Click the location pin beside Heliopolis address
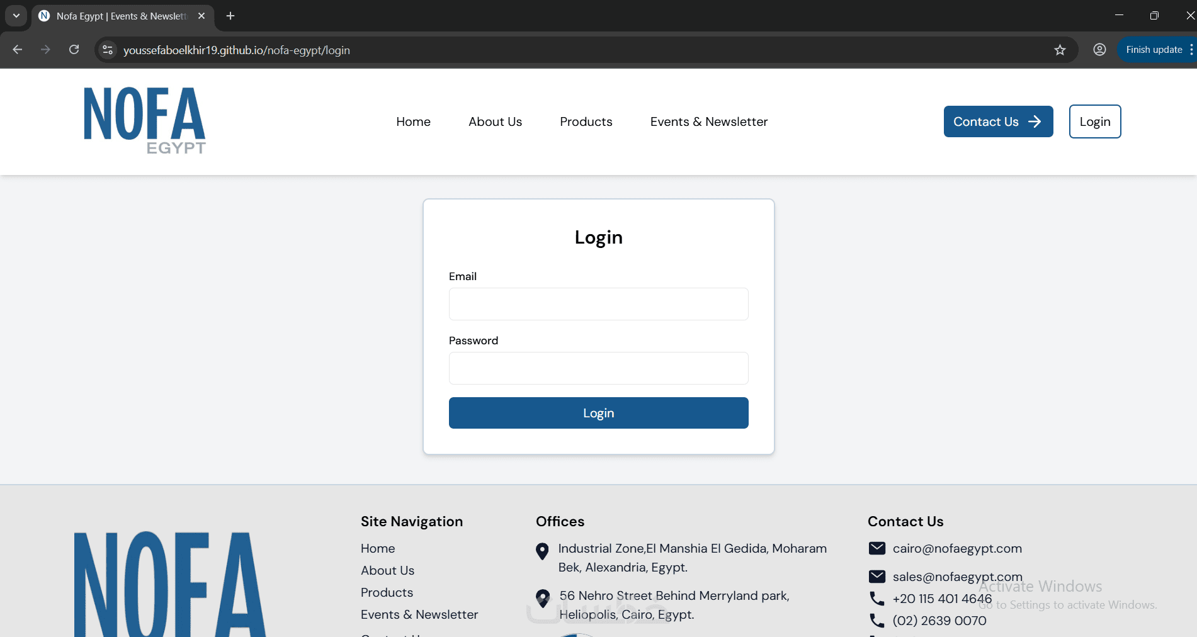The height and width of the screenshot is (637, 1197). coord(543,598)
